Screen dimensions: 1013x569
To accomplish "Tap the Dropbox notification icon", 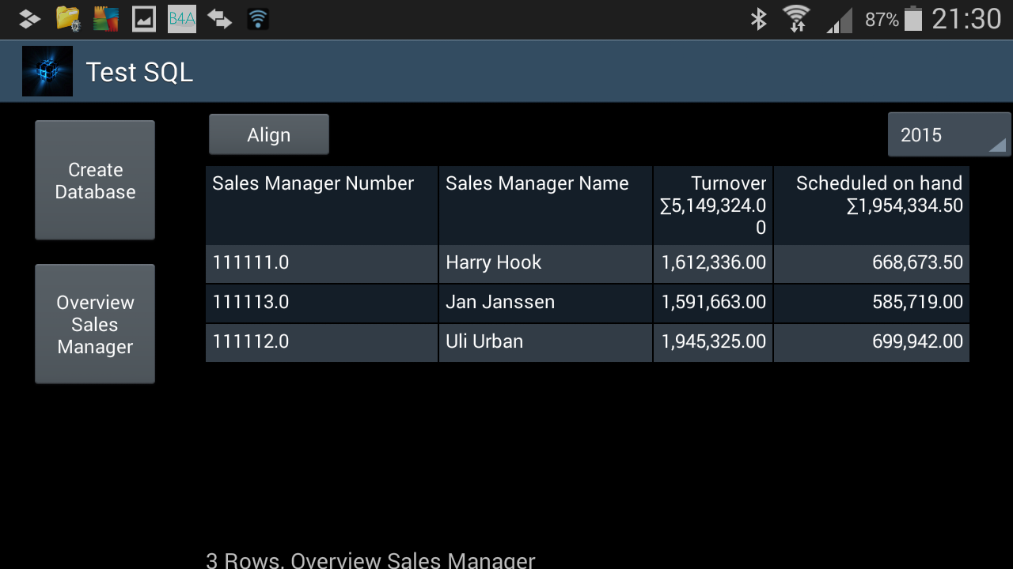I will coord(29,19).
